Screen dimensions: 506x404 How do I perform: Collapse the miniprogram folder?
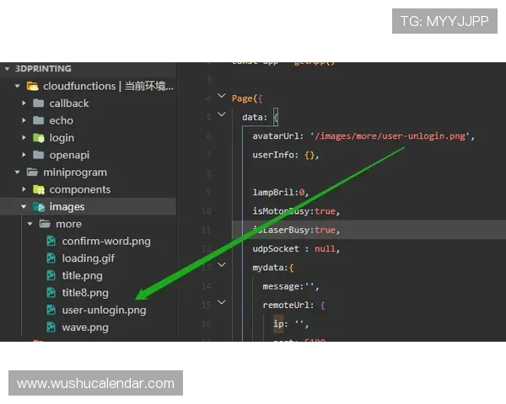[x=17, y=173]
